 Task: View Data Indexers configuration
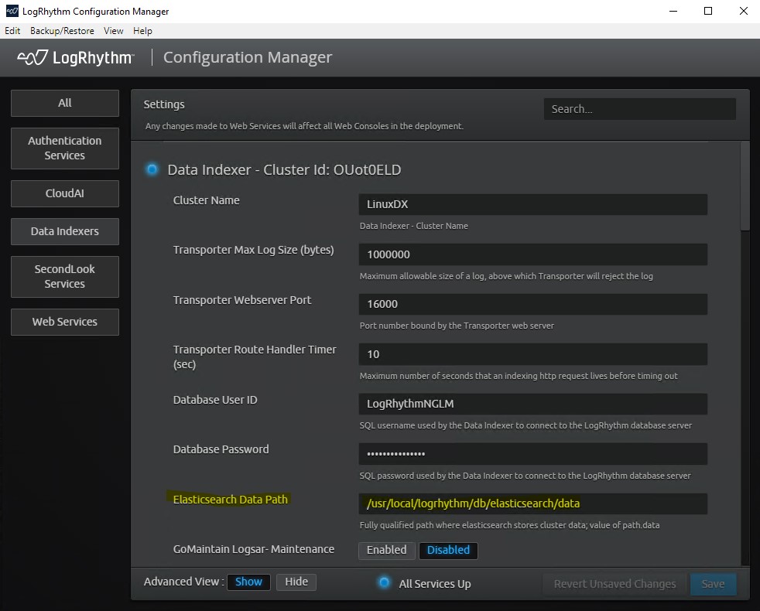[64, 231]
